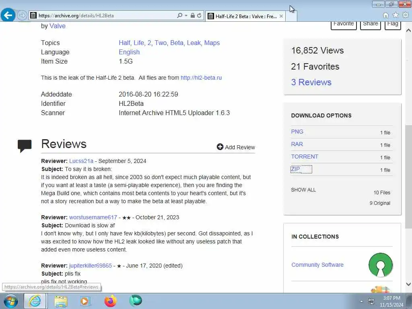Open the Valve author link
Viewport: 412px width, 309px height.
point(58,26)
